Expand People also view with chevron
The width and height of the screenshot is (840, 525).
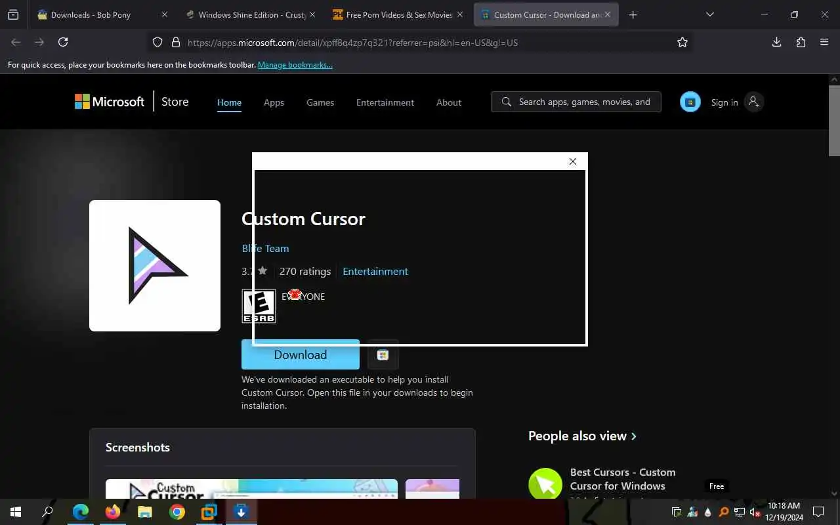634,436
